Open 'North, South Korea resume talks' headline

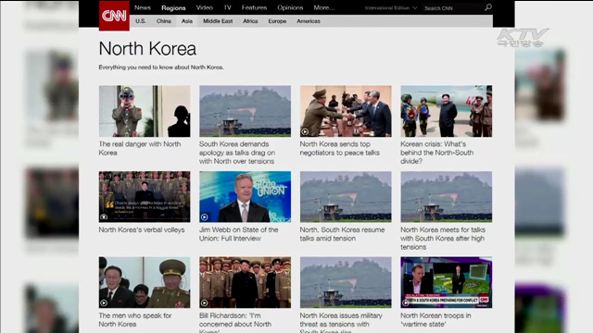coord(342,234)
